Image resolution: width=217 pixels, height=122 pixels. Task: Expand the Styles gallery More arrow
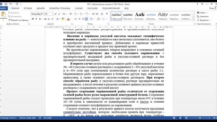click(x=193, y=20)
